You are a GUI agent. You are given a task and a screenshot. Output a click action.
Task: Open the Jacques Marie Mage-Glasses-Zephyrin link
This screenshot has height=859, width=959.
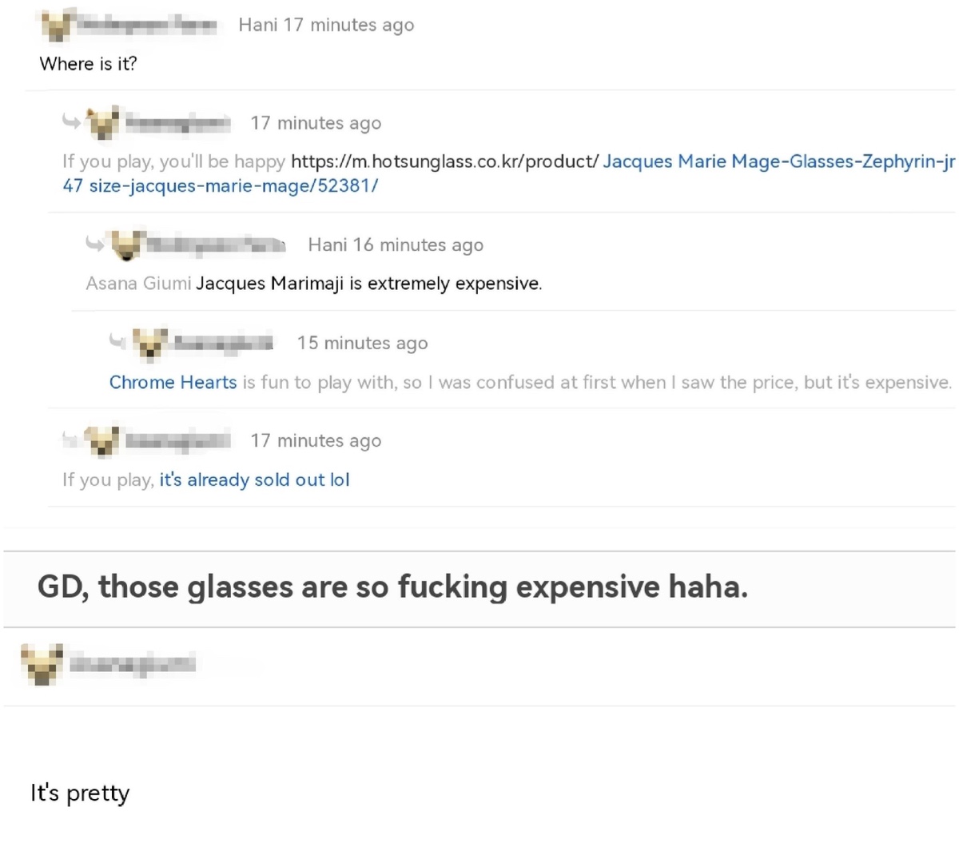tap(778, 161)
